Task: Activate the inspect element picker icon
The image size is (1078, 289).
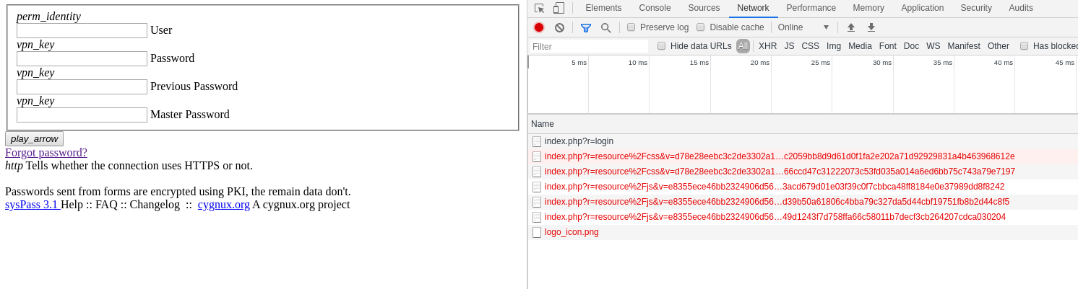Action: click(x=540, y=8)
